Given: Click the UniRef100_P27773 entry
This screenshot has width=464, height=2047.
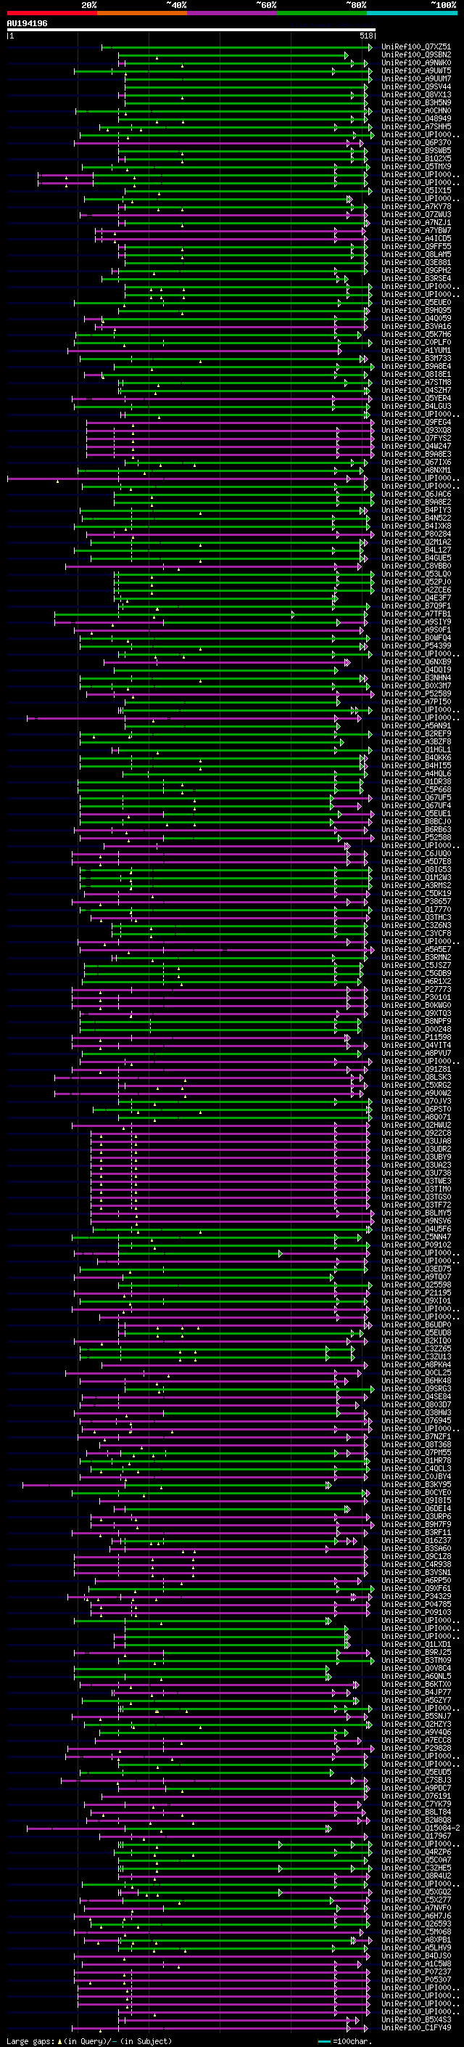Looking at the screenshot, I should pos(416,989).
